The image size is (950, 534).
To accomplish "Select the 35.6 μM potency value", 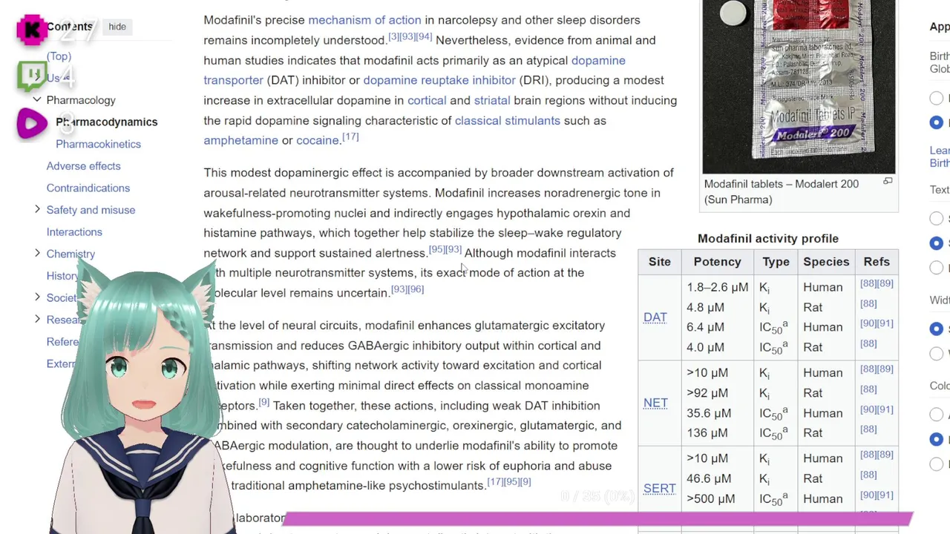I will coord(709,413).
